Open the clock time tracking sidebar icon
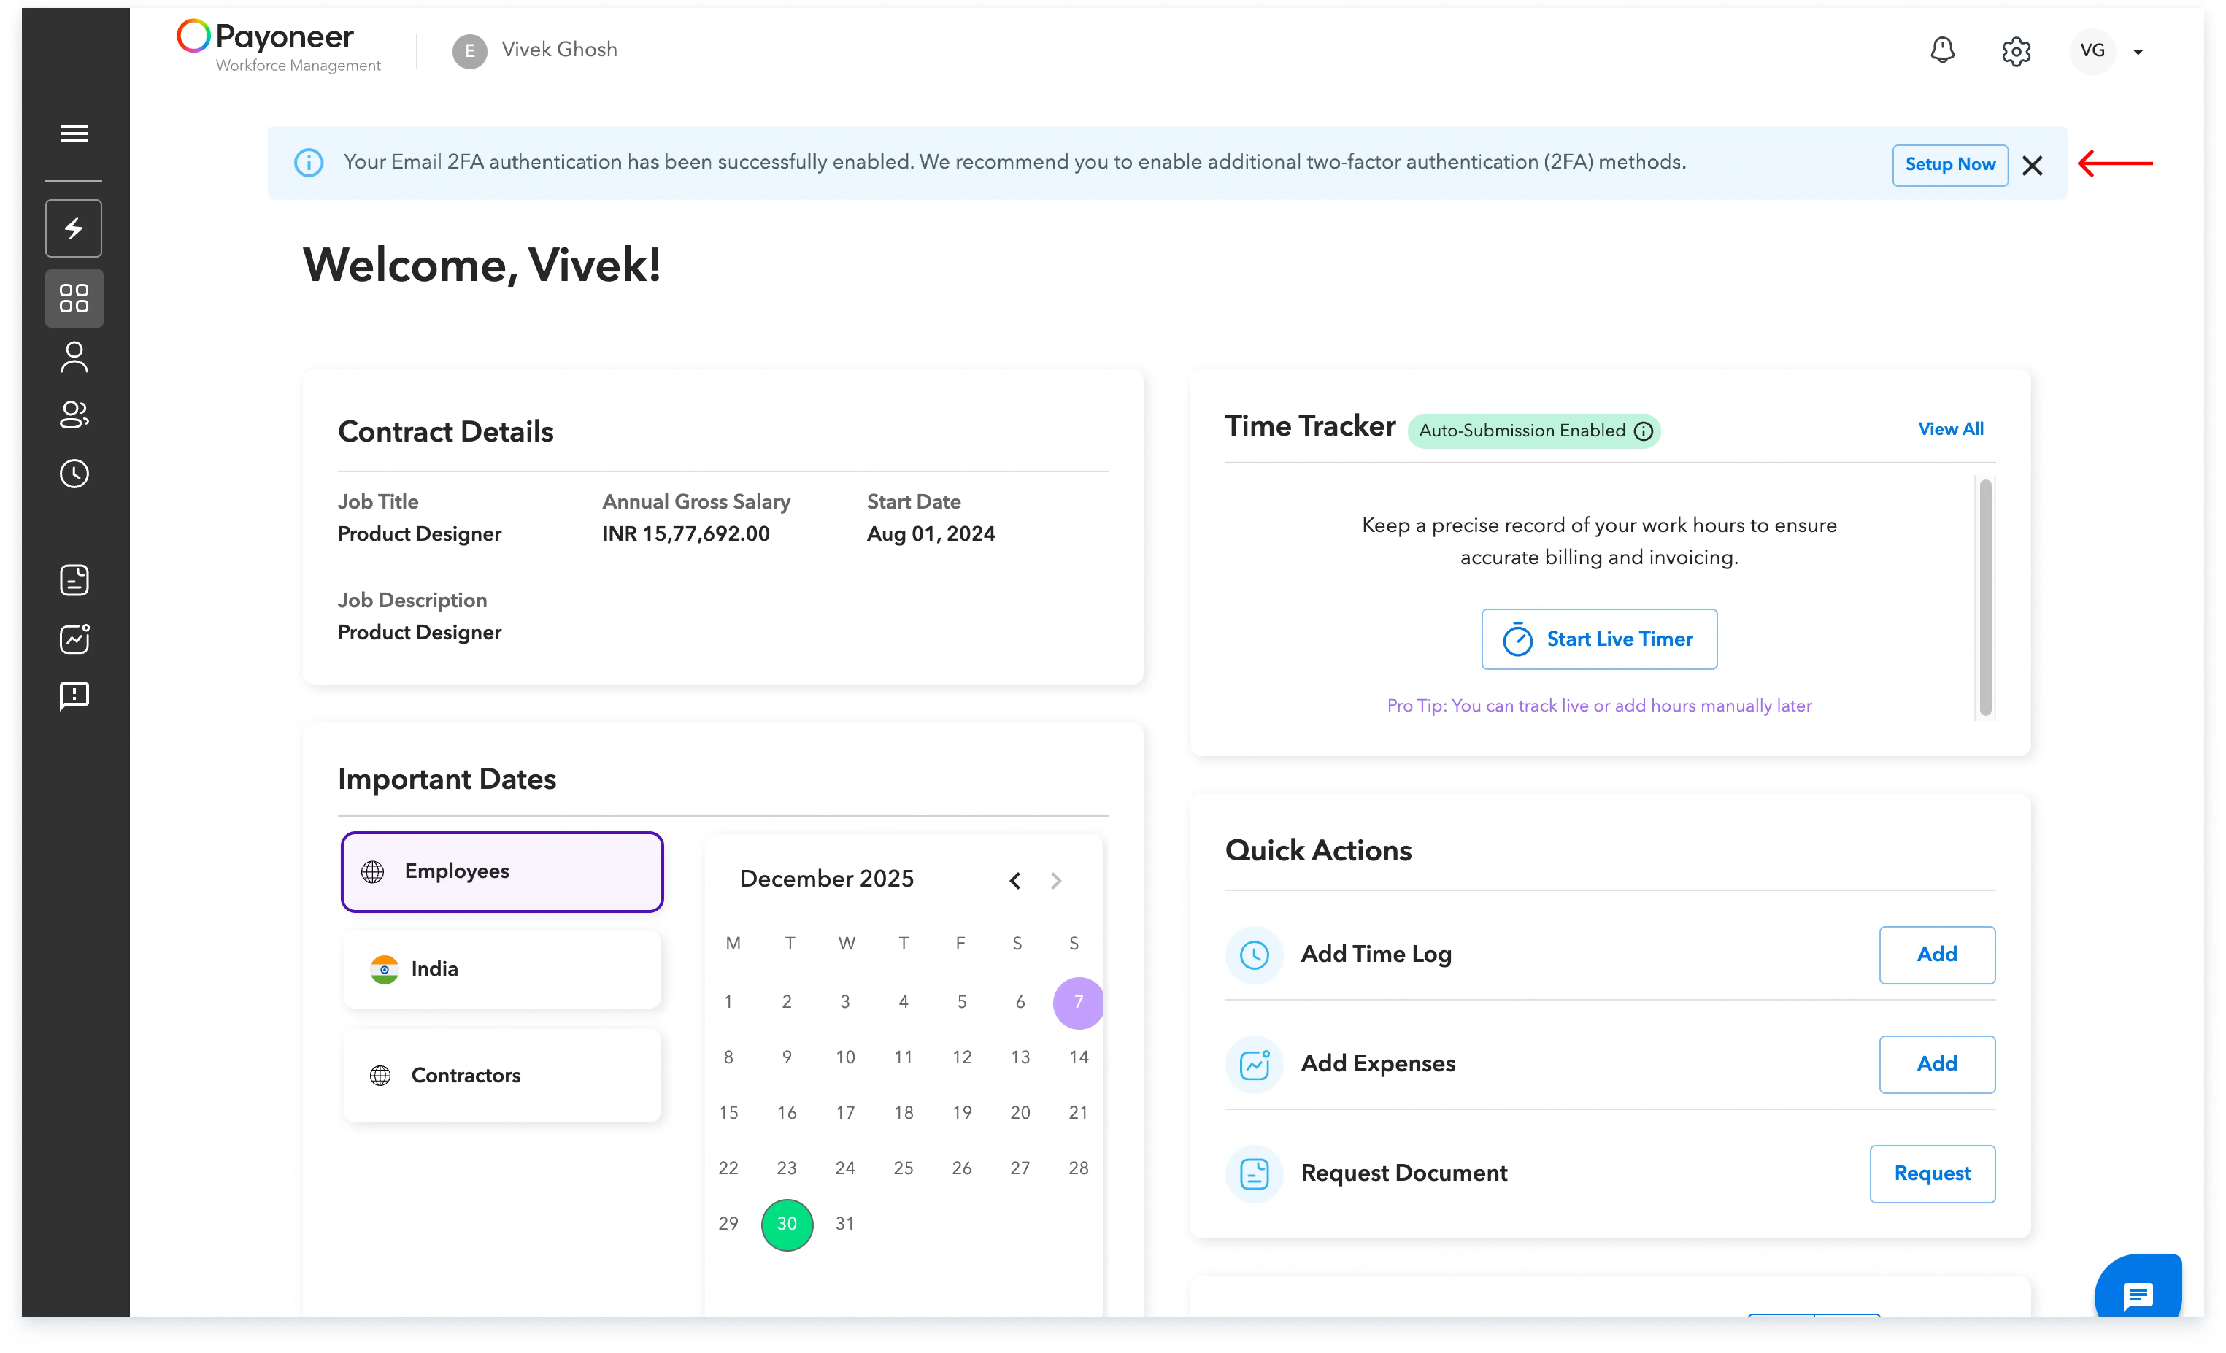 74,473
